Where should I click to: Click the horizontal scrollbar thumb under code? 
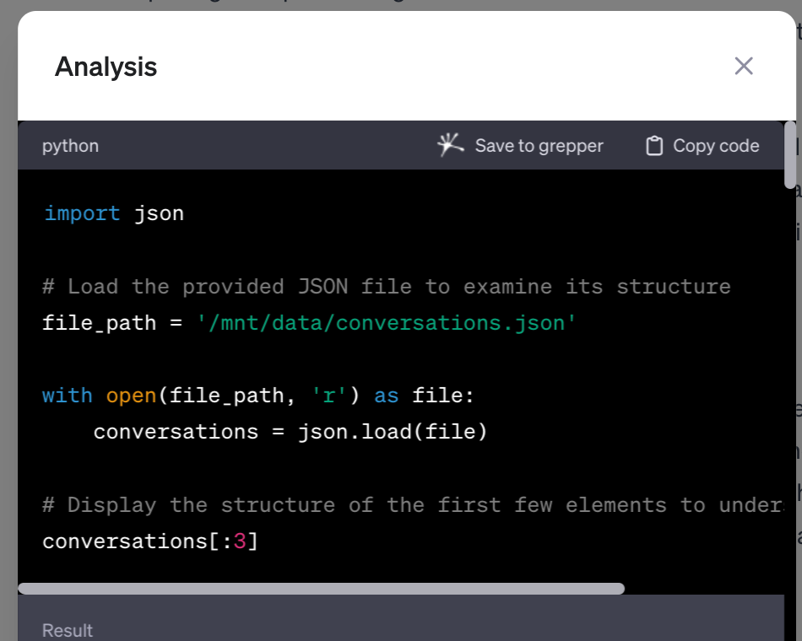pyautogui.click(x=321, y=589)
